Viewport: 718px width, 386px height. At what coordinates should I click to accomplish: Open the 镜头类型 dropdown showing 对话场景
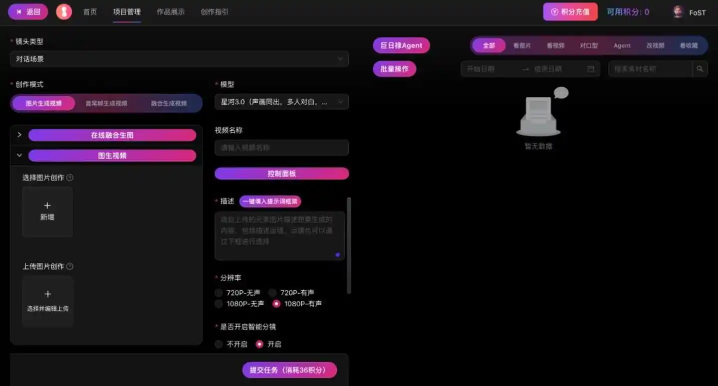(180, 58)
